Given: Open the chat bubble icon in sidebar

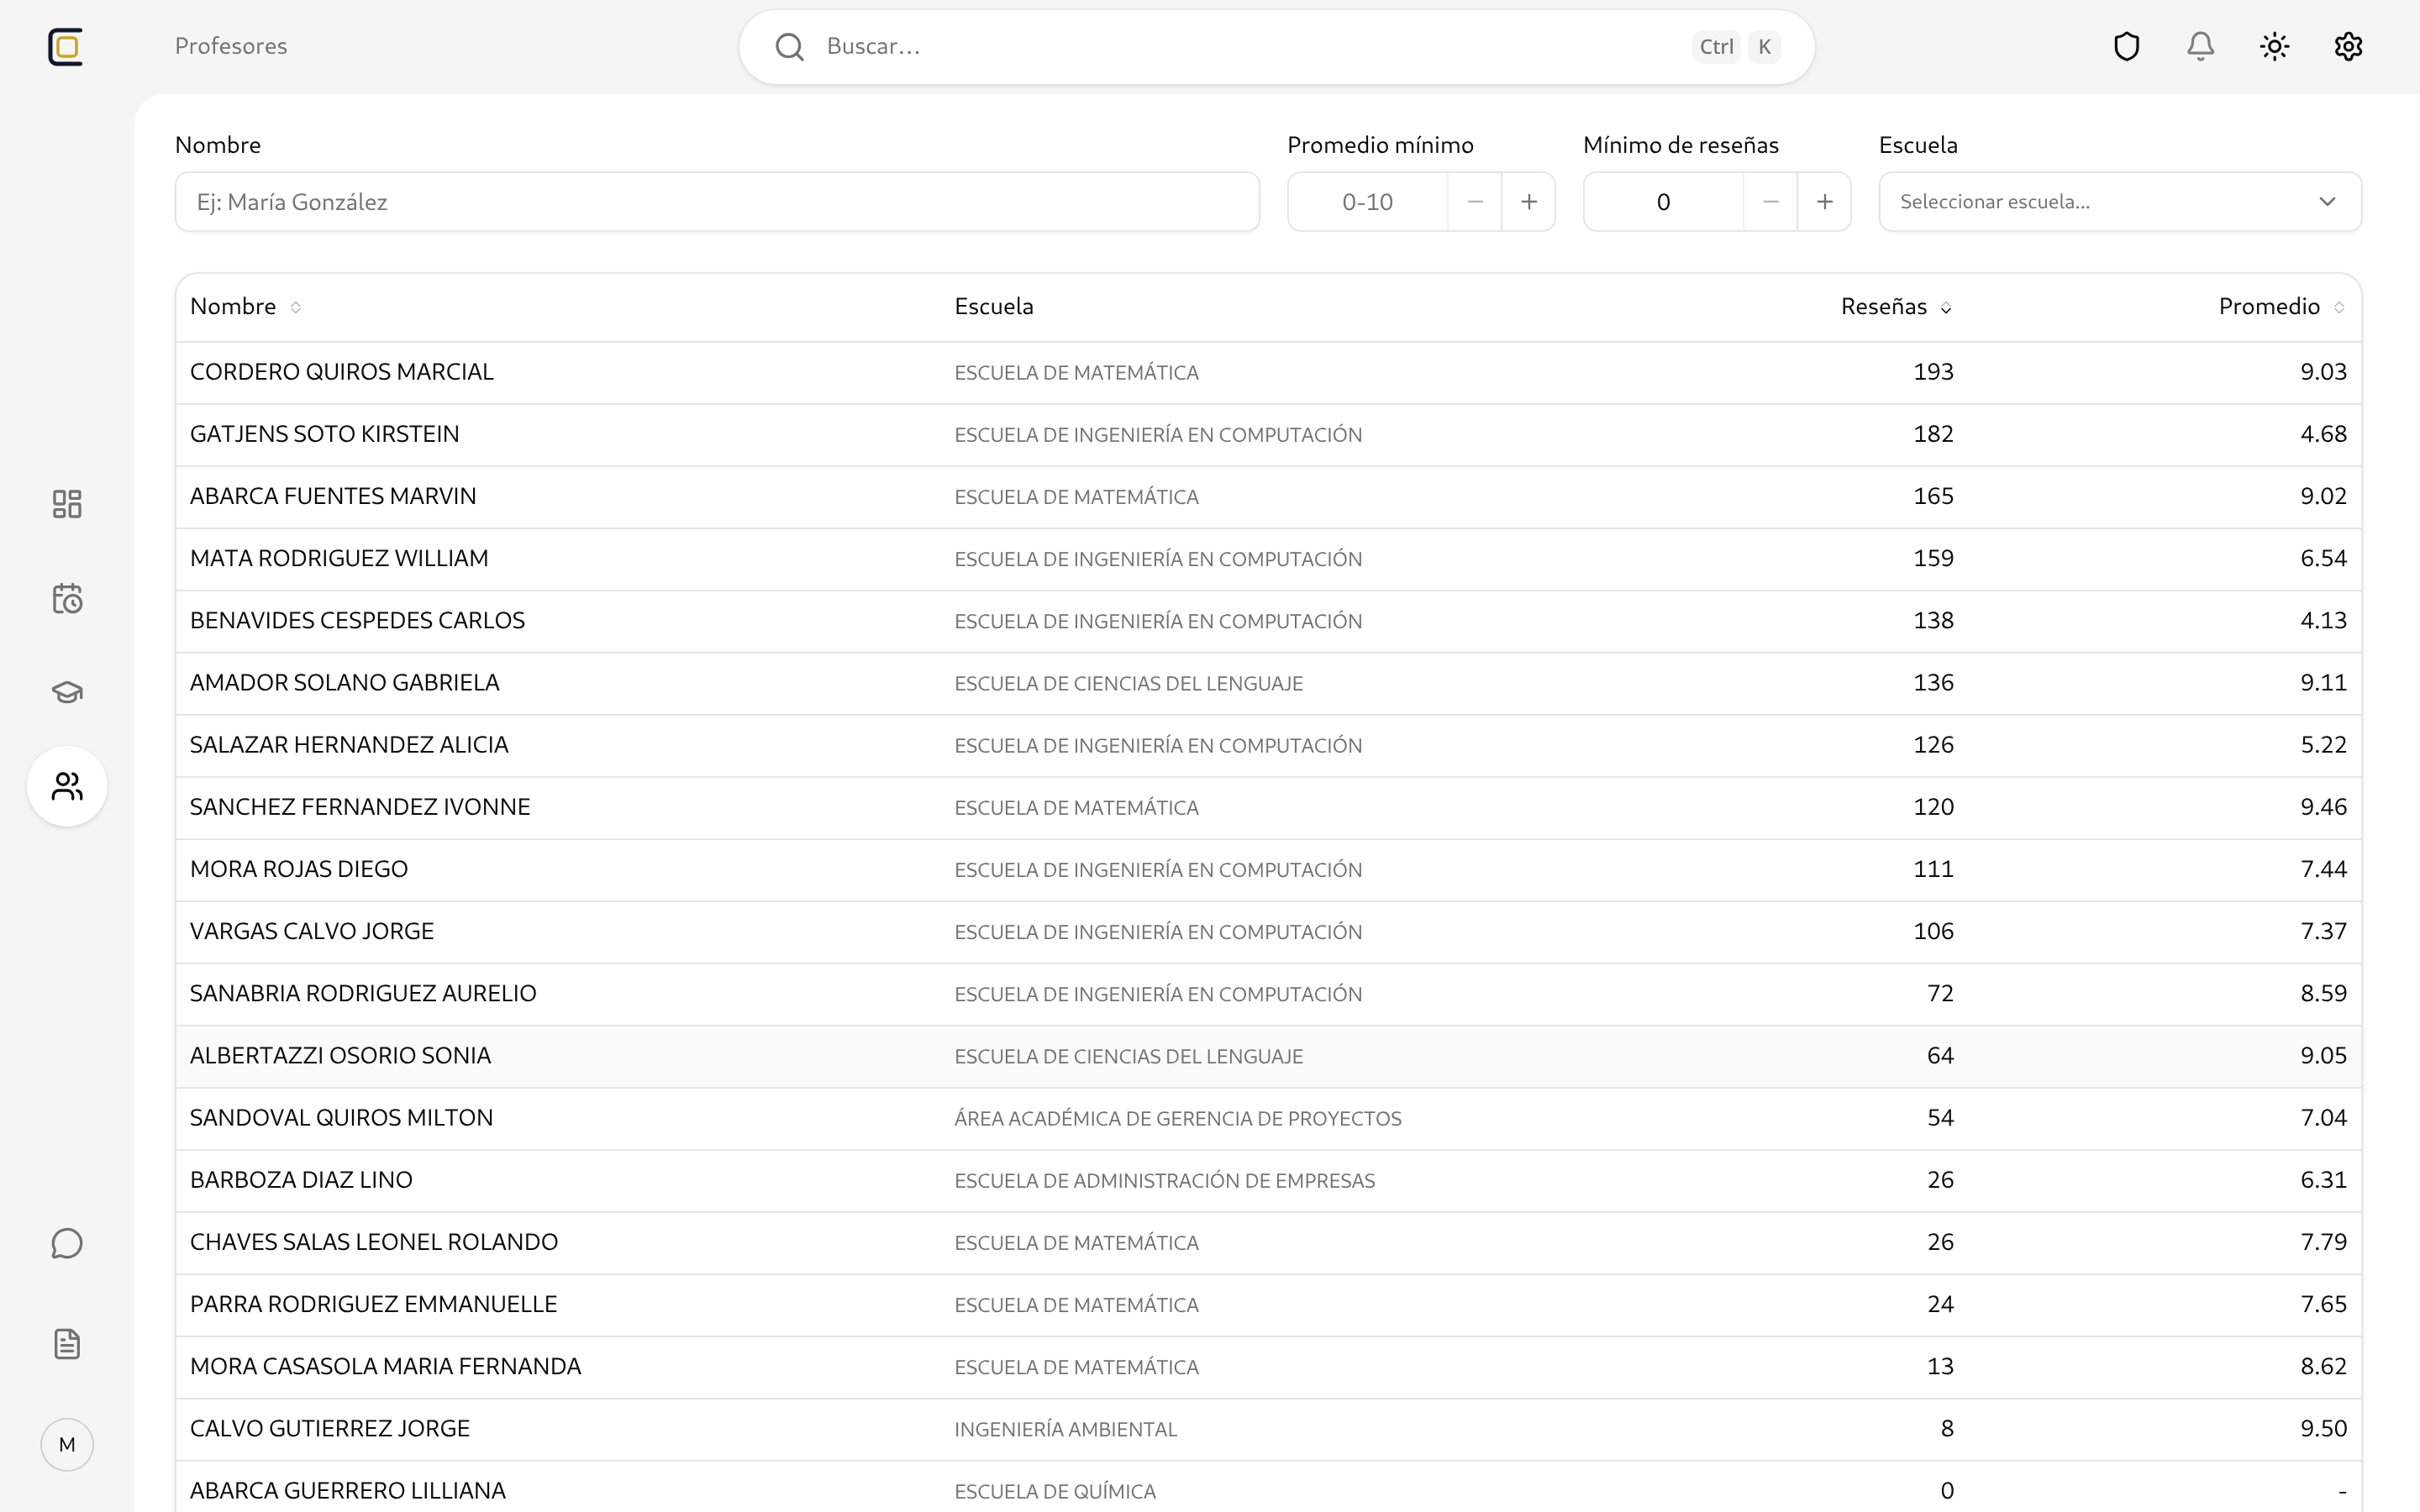Looking at the screenshot, I should tap(67, 1244).
